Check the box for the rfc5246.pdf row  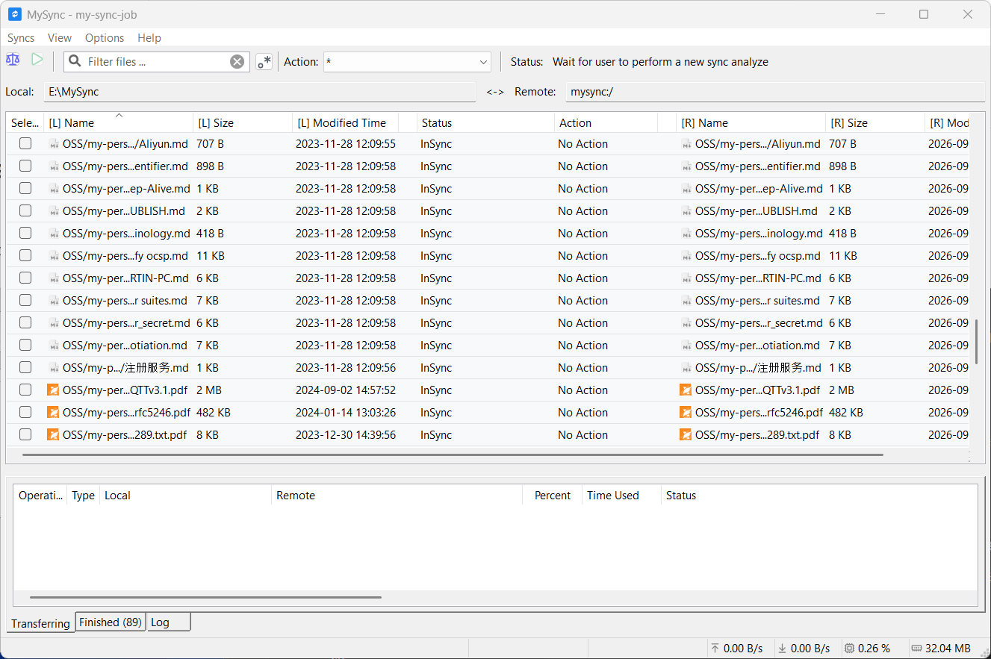[25, 412]
